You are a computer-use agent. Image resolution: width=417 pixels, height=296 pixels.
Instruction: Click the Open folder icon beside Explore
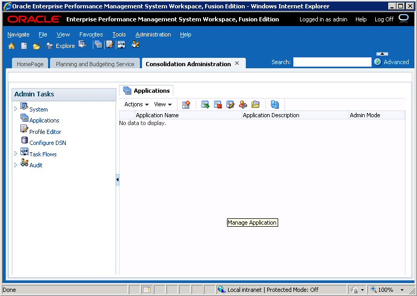[x=37, y=46]
